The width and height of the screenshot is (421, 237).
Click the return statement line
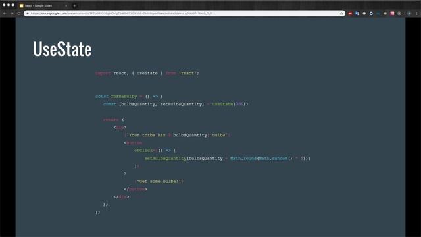tap(114, 120)
